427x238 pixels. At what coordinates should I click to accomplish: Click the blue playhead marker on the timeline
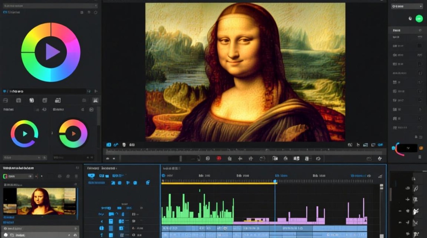275,182
